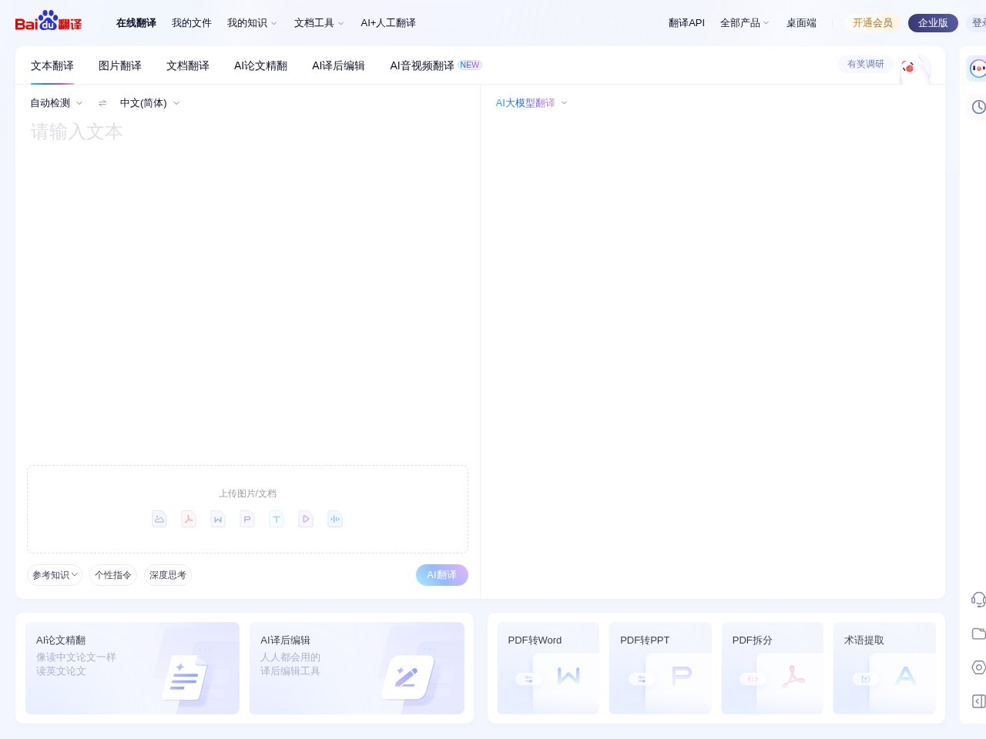Select the video upload icon
This screenshot has width=986, height=739.
pos(306,519)
